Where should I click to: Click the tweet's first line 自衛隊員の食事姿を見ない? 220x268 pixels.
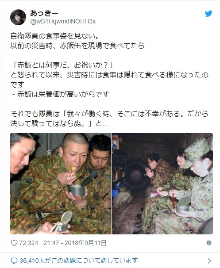click(x=54, y=36)
